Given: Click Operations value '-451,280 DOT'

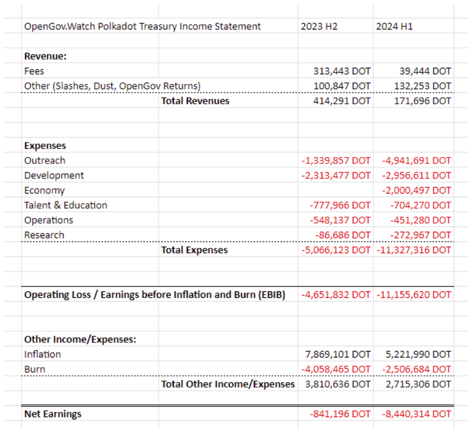Looking at the screenshot, I should [421, 220].
